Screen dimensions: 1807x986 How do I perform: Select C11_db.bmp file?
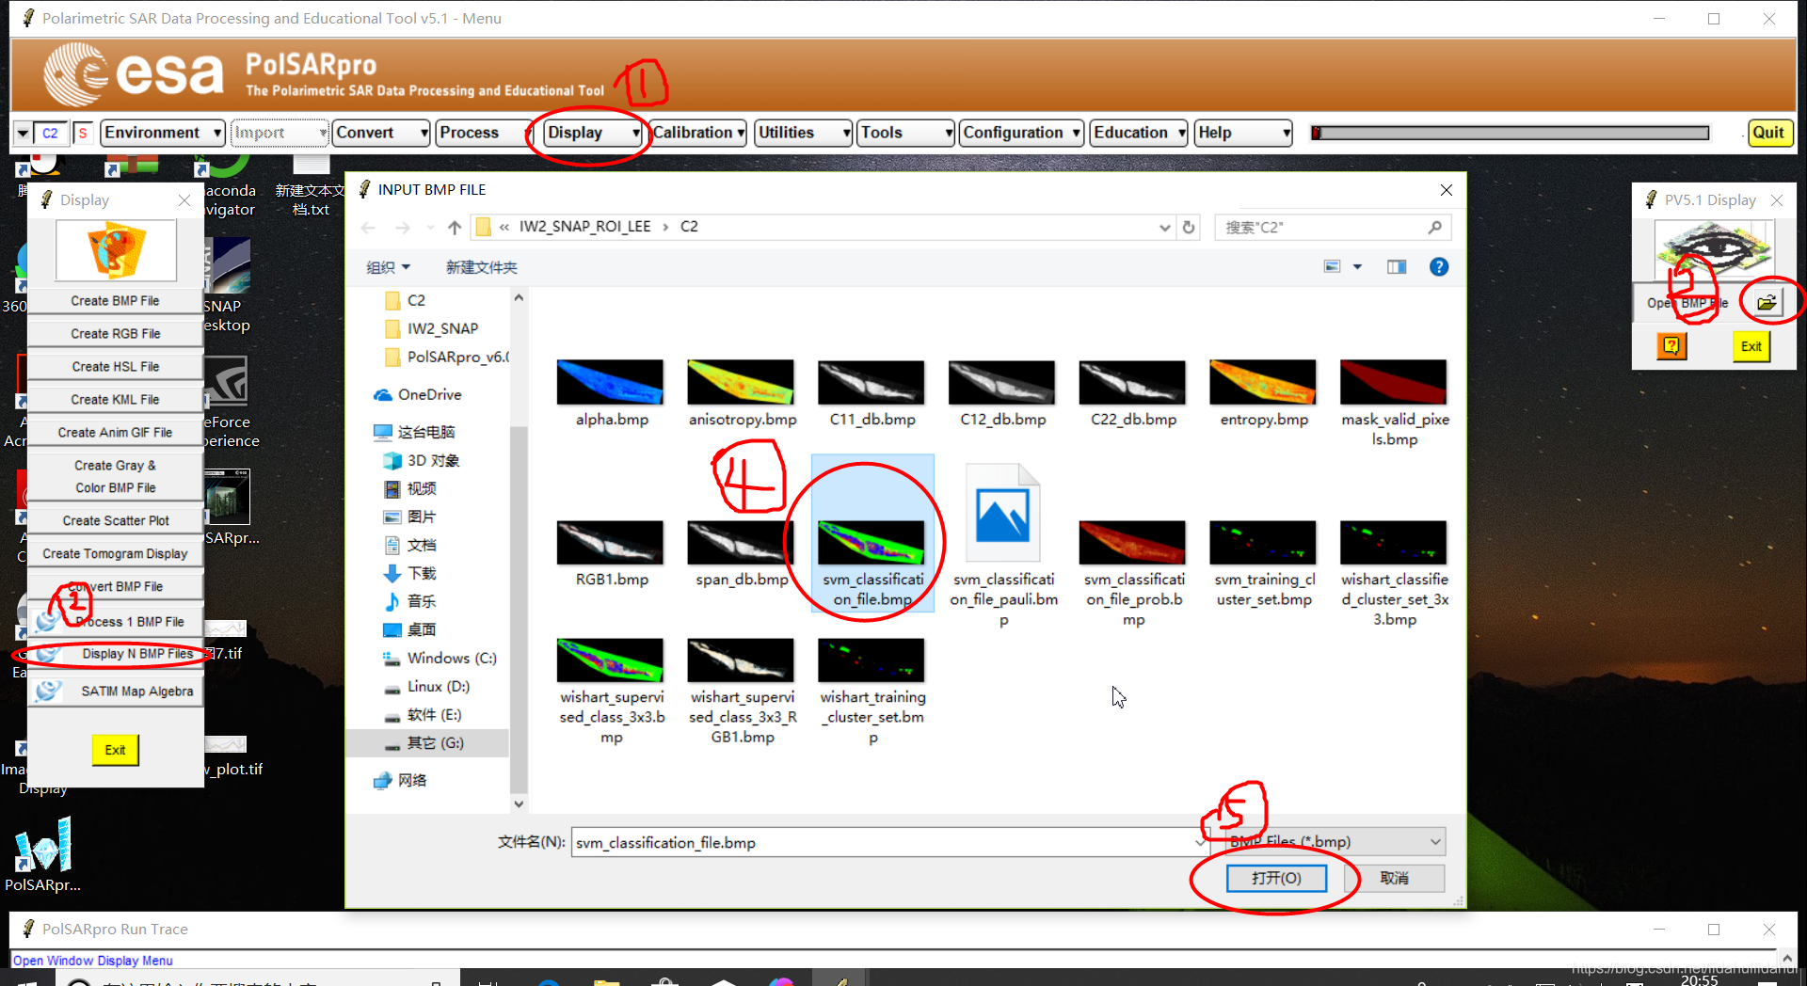point(872,393)
